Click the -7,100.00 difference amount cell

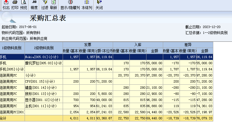(x=205, y=94)
